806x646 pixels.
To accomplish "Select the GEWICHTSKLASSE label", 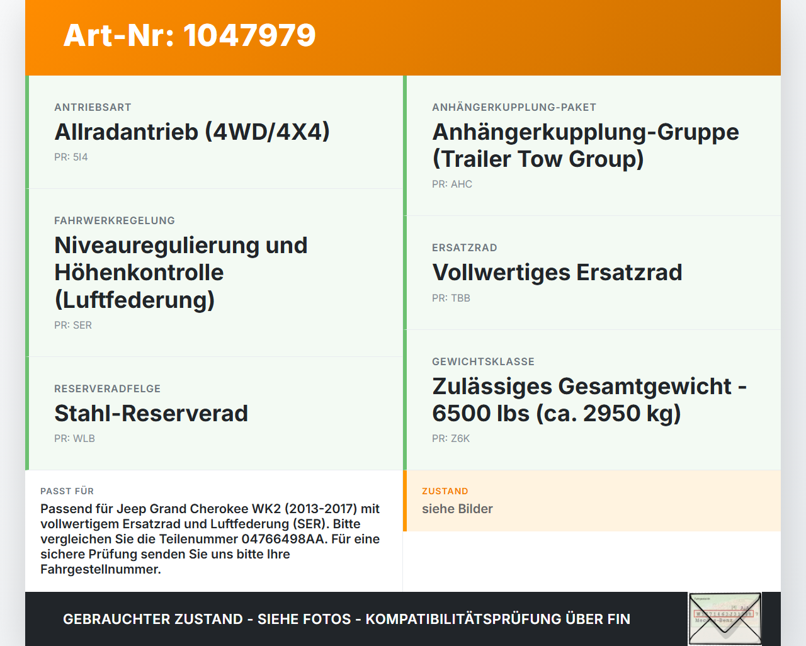I will 483,361.
